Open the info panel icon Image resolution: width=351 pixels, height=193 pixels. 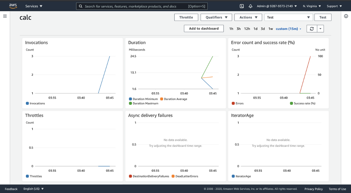tap(346, 16)
